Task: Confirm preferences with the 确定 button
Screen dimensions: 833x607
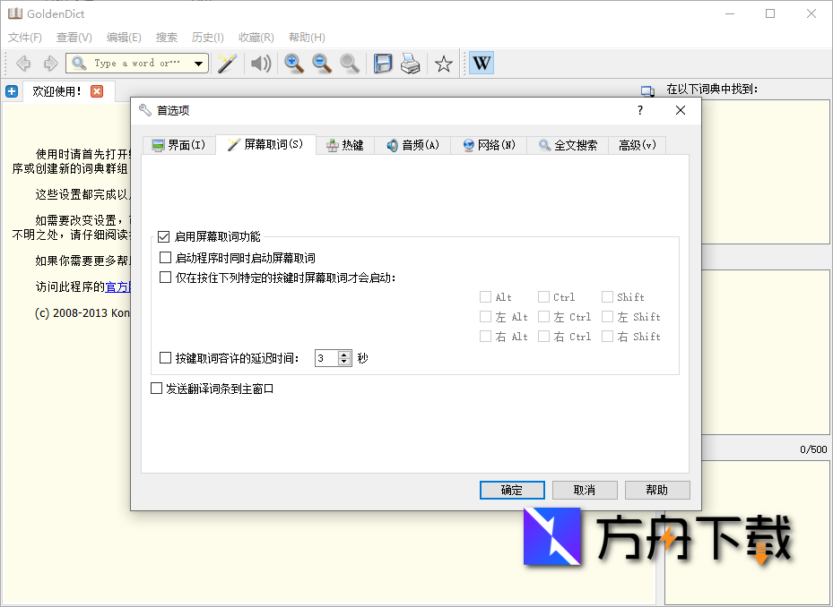Action: click(x=512, y=490)
